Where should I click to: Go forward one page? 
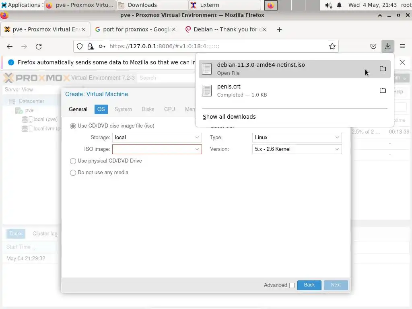[x=24, y=47]
